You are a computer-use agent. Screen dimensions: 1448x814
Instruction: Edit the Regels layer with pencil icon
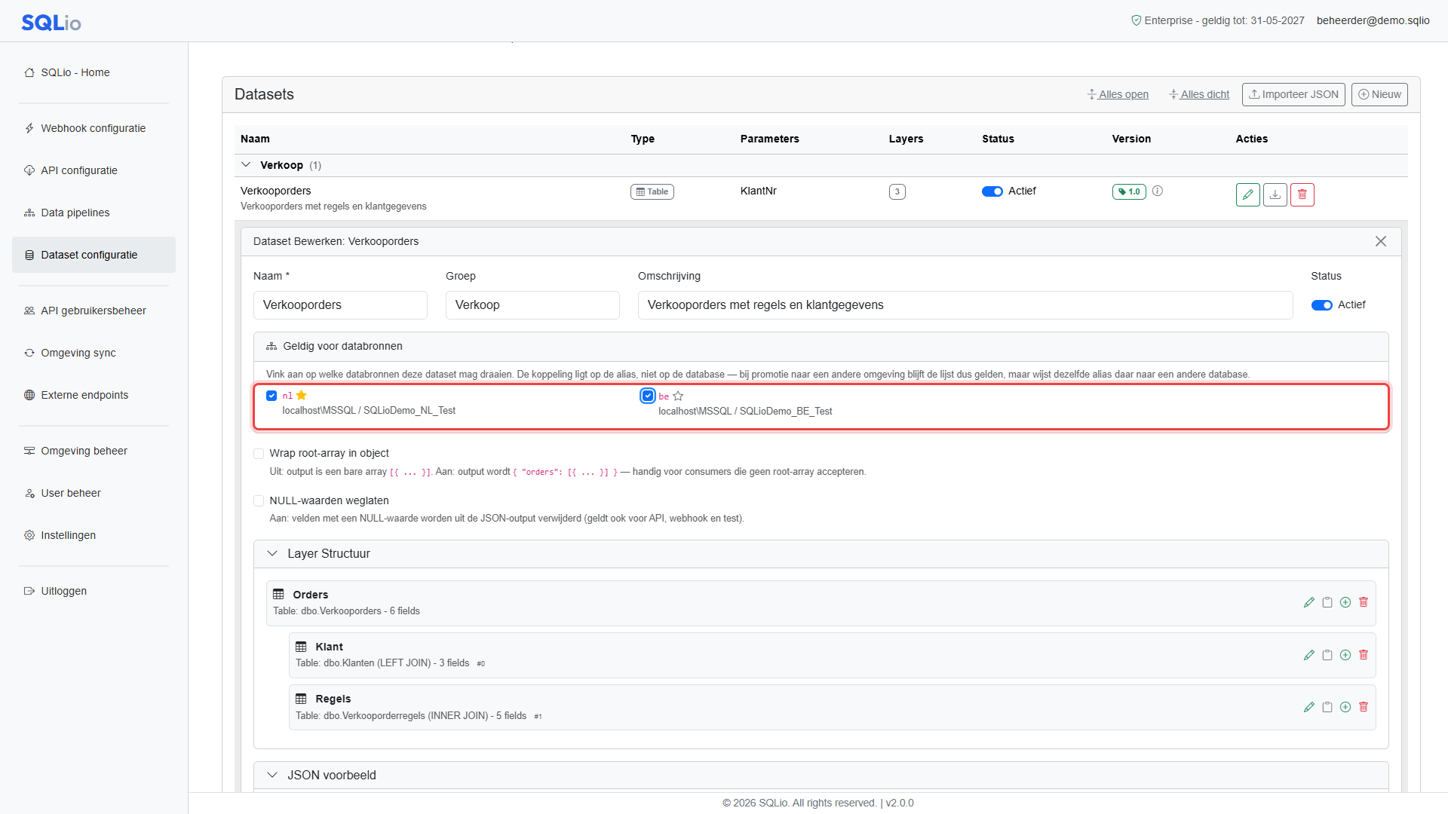point(1309,707)
